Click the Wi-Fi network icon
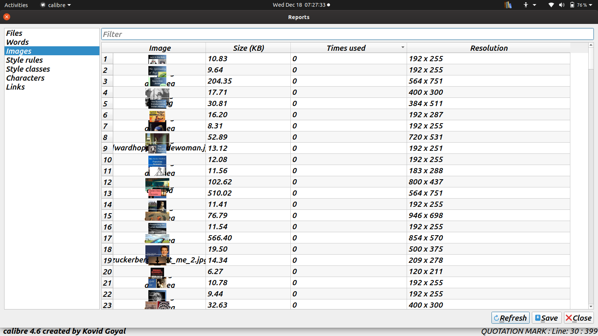598x336 pixels. coord(551,5)
